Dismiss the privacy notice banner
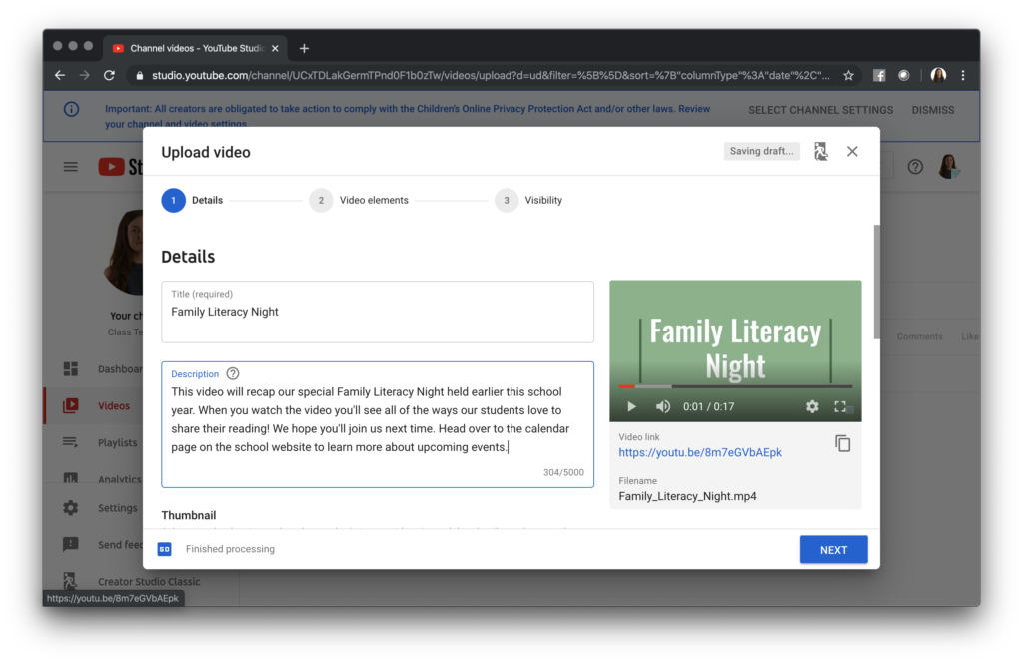Viewport: 1023px width, 663px height. [x=933, y=110]
